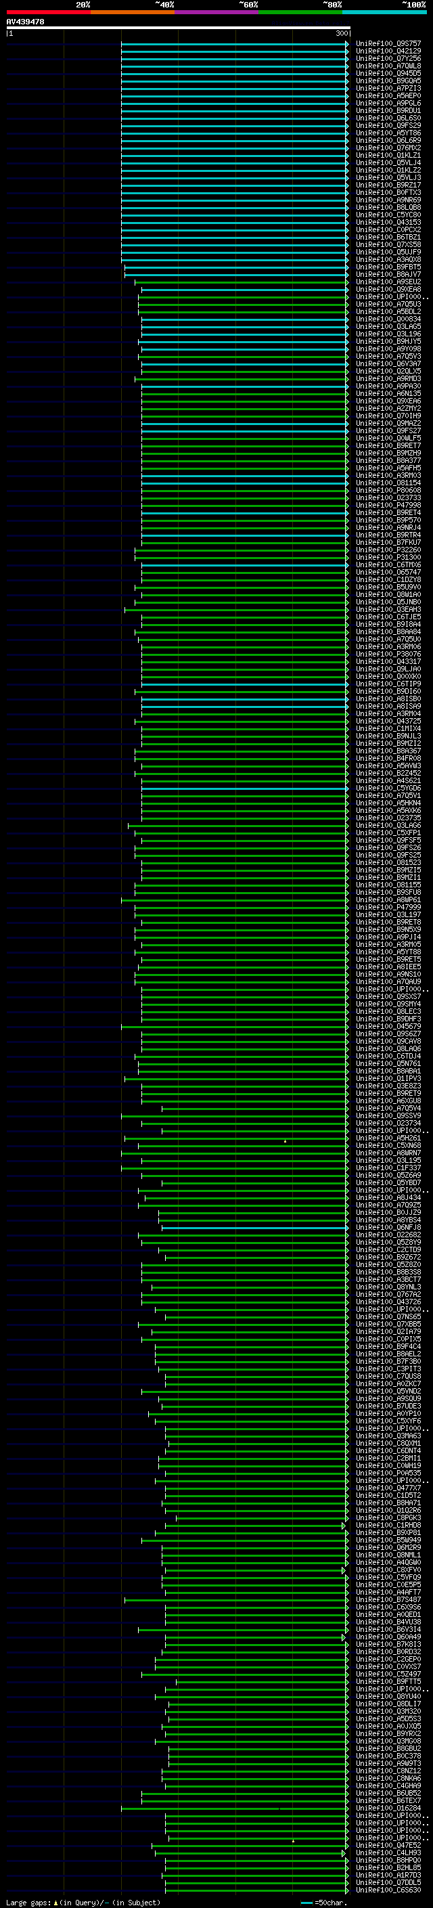Select the cyan ~100% identity color segment
This screenshot has height=1908, width=433.
(385, 12)
